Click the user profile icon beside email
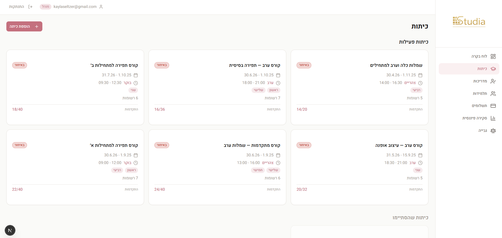Image resolution: width=502 pixels, height=238 pixels. coord(101,7)
